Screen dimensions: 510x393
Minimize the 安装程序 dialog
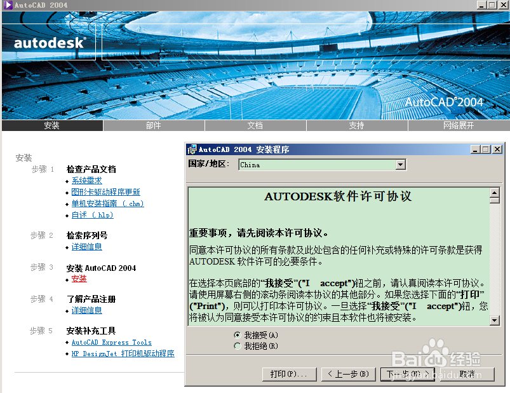pyautogui.click(x=476, y=149)
